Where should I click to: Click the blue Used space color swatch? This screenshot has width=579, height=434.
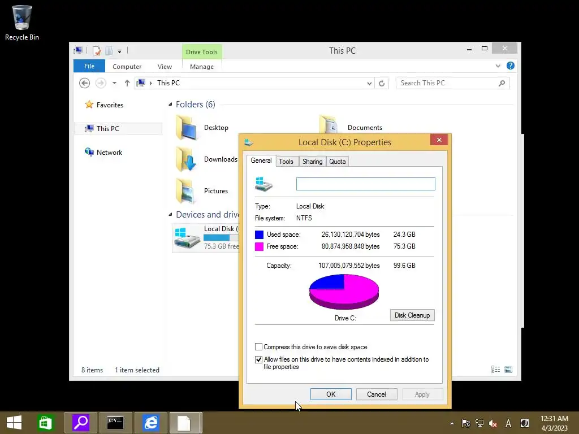click(x=259, y=235)
